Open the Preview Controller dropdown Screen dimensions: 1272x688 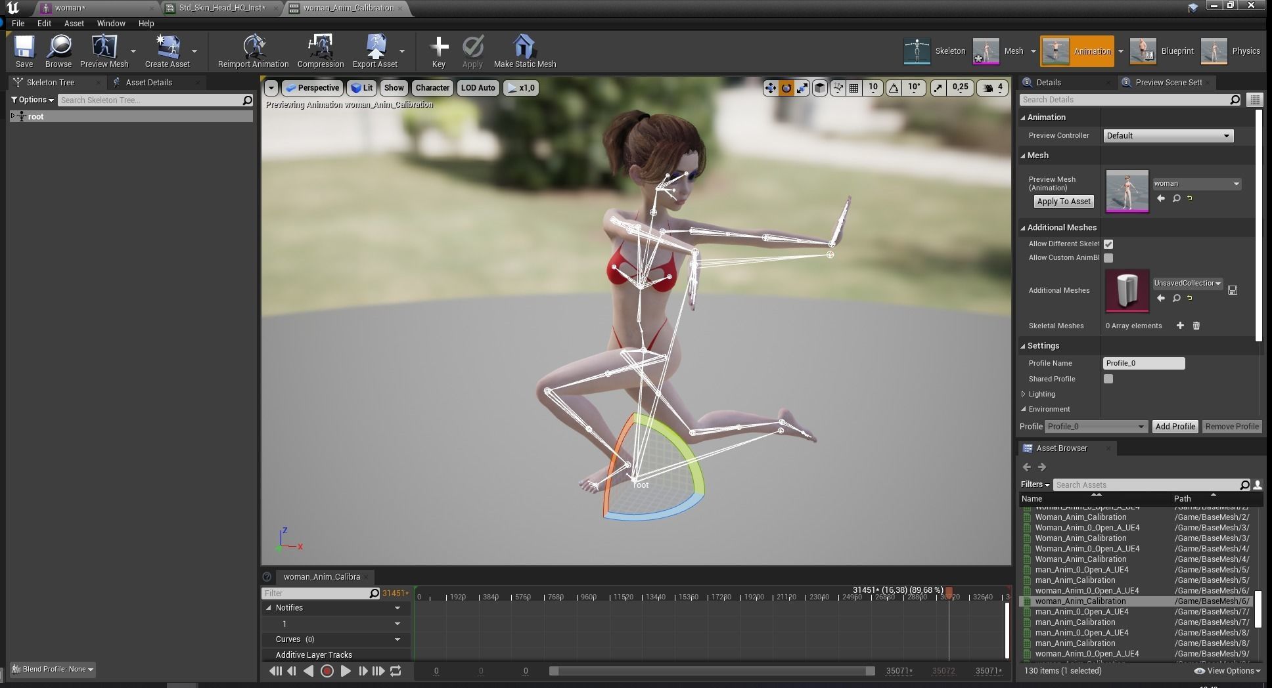1168,136
